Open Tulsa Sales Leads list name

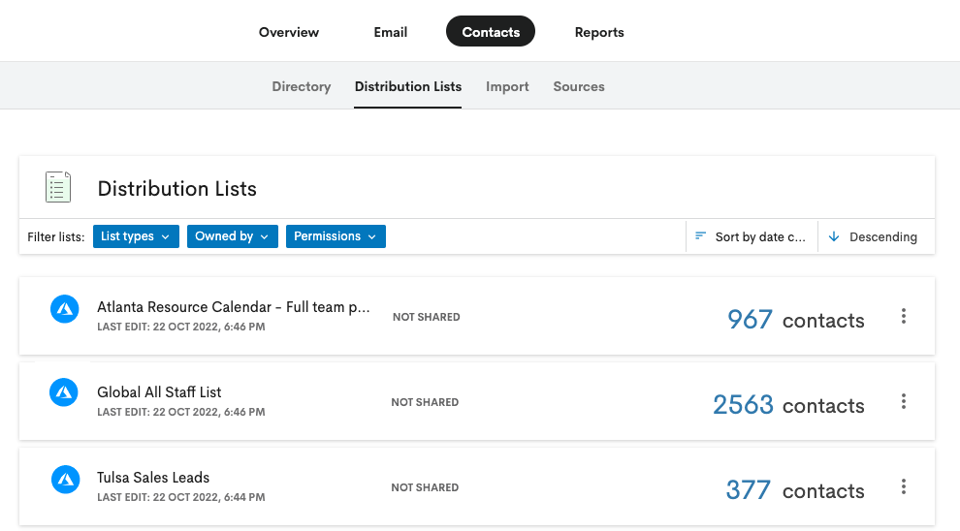coord(153,477)
